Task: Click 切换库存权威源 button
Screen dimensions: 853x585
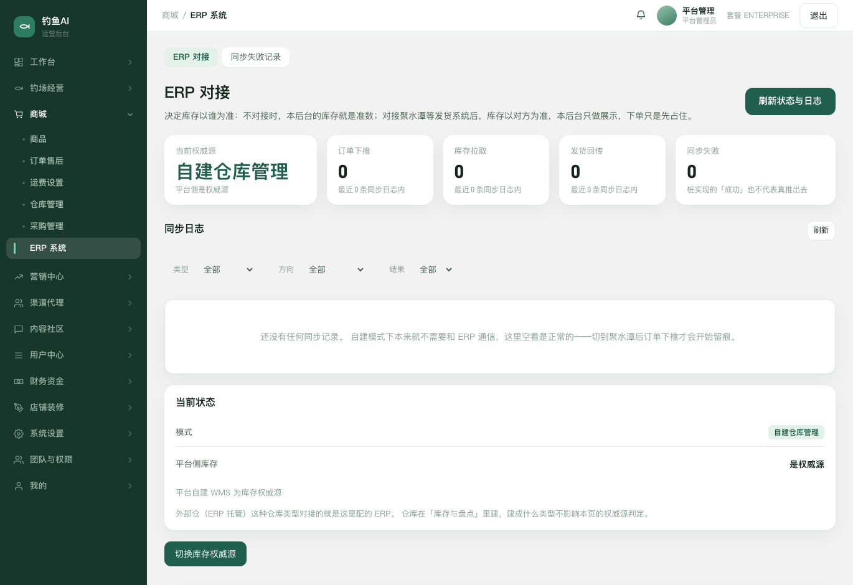Action: click(205, 554)
